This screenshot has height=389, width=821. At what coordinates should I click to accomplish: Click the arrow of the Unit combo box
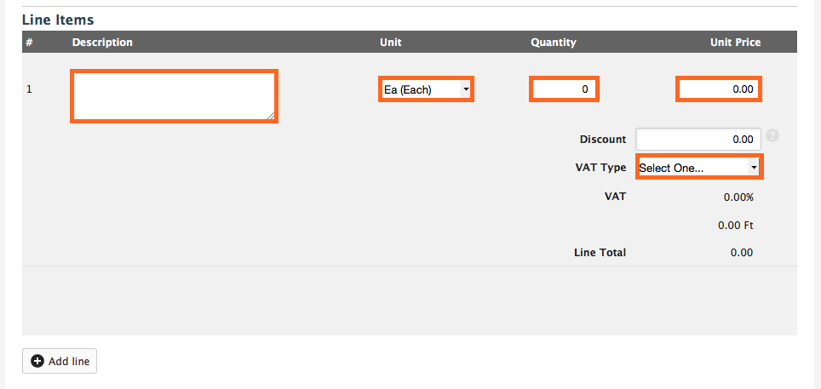[466, 89]
